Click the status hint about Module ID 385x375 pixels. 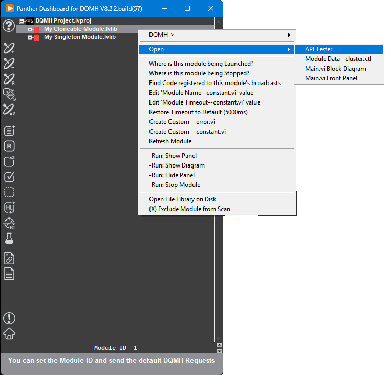[111, 361]
